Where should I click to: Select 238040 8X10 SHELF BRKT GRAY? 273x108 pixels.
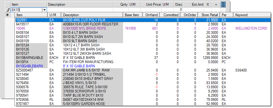click(88, 79)
